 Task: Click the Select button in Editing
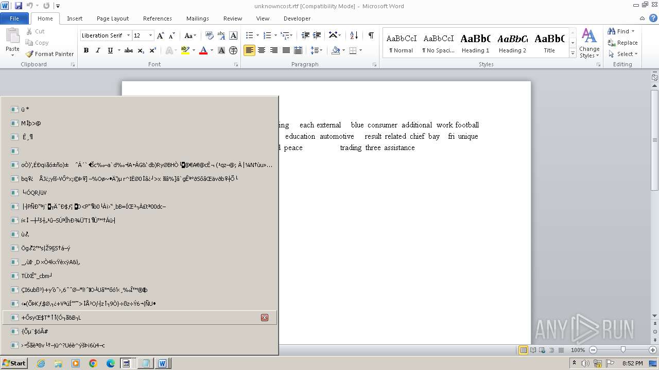623,54
